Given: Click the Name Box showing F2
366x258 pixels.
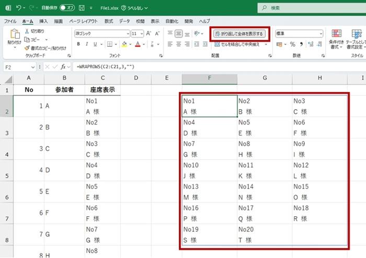Looking at the screenshot, I should coord(16,67).
